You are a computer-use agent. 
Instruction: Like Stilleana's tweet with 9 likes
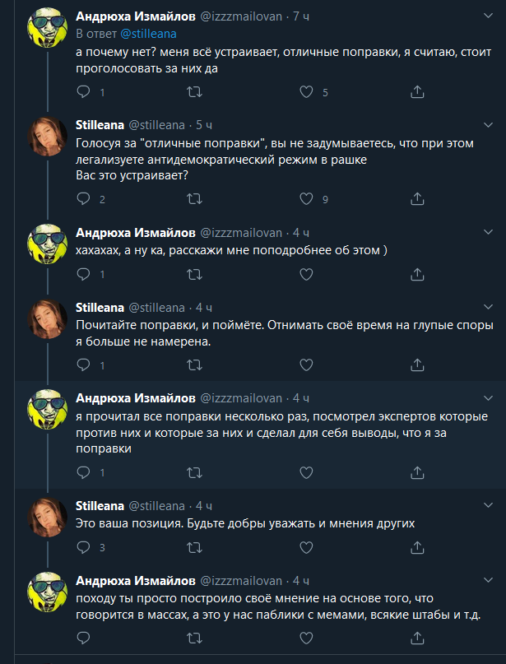click(x=305, y=197)
